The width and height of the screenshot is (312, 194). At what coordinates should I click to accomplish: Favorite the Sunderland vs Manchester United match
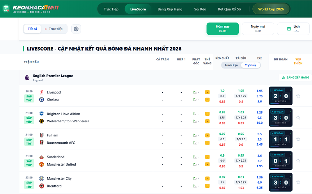click(298, 160)
